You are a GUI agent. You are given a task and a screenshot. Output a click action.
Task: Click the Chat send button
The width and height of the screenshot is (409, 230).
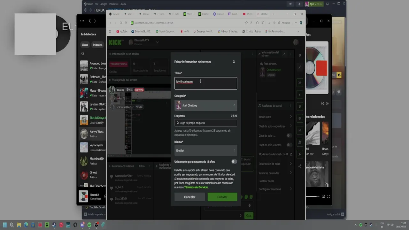pos(249,216)
